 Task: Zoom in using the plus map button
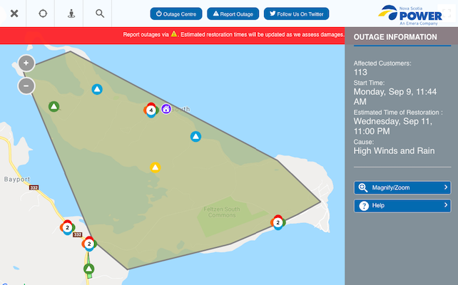click(26, 63)
